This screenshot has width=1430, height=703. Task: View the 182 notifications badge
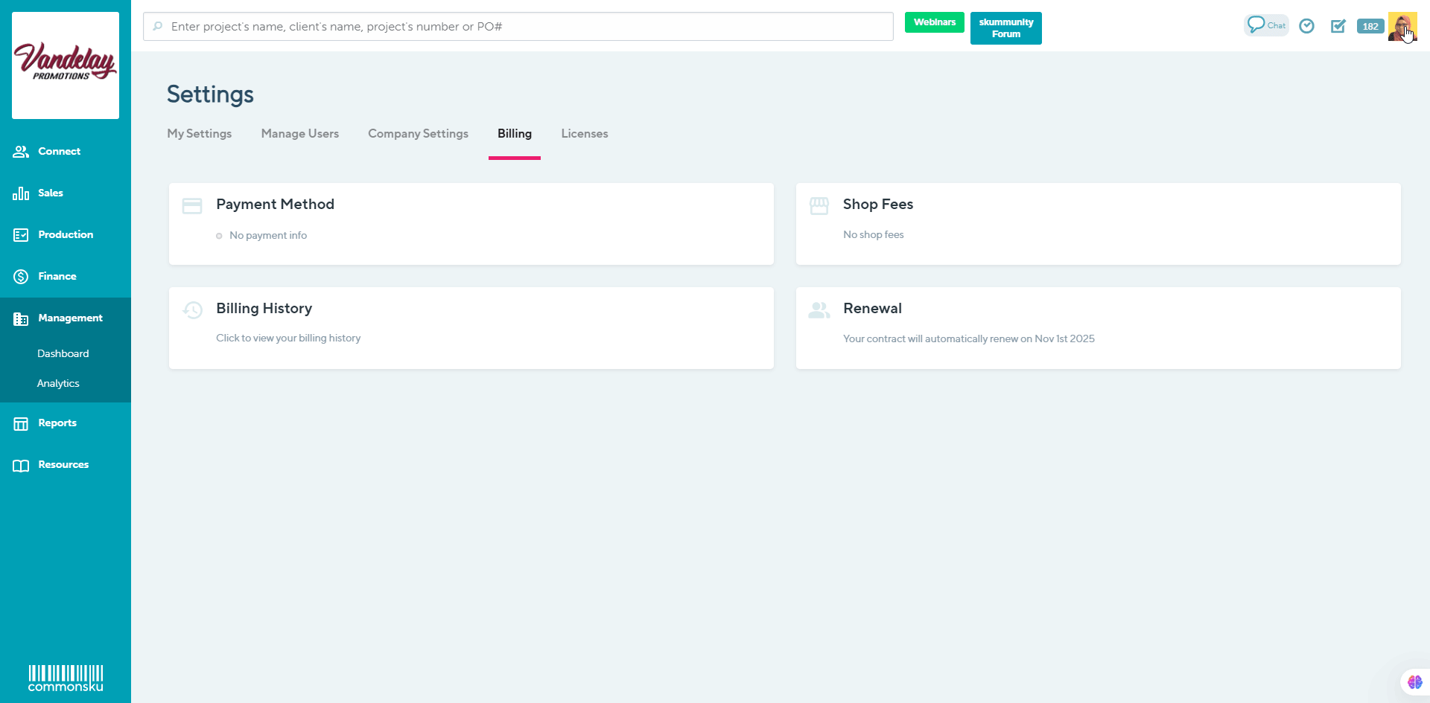click(x=1370, y=26)
